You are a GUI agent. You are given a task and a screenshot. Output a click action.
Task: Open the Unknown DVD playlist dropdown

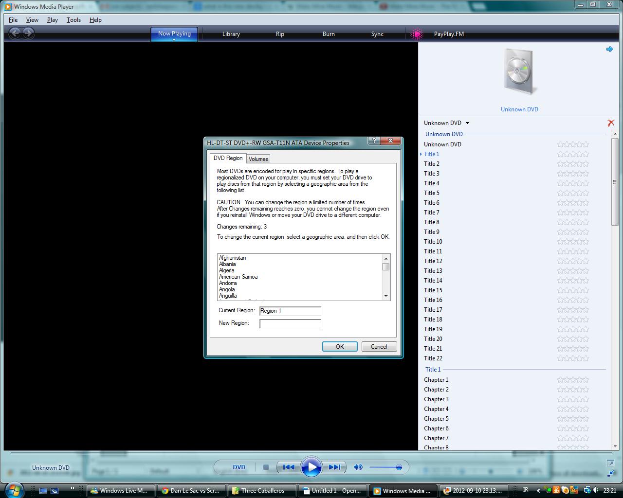[467, 123]
